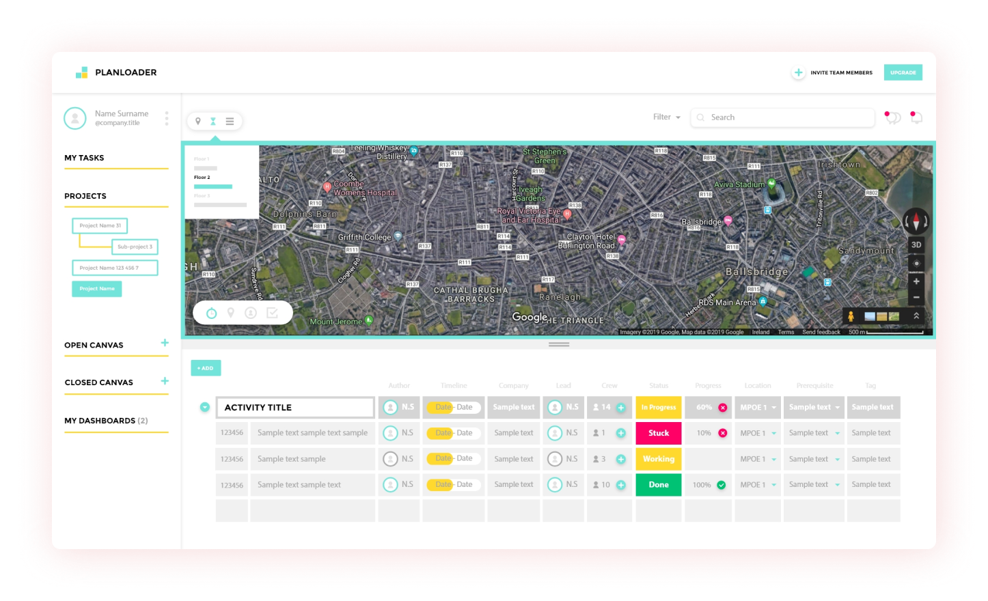Open the Open Canvas section
Screen dimensions: 988x601
94,346
